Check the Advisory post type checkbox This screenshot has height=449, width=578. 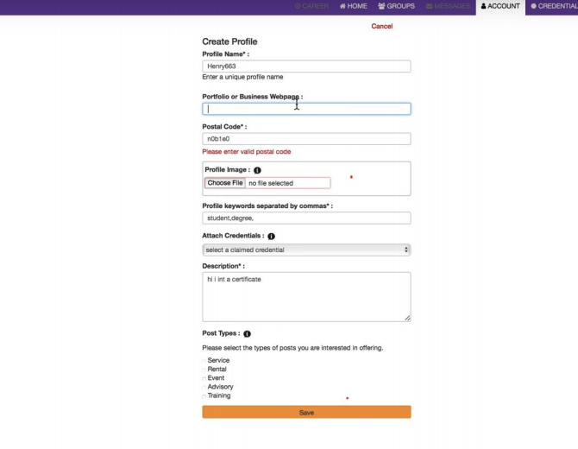[x=204, y=388]
